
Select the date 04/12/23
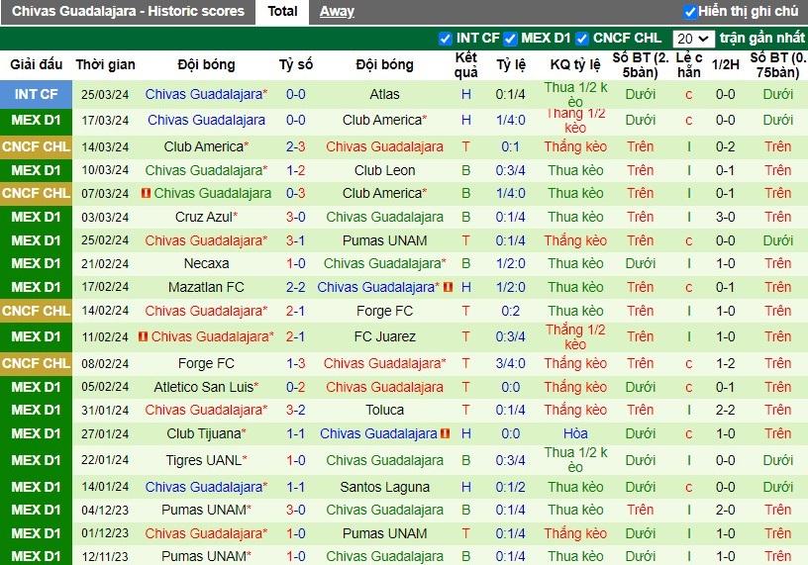105,510
